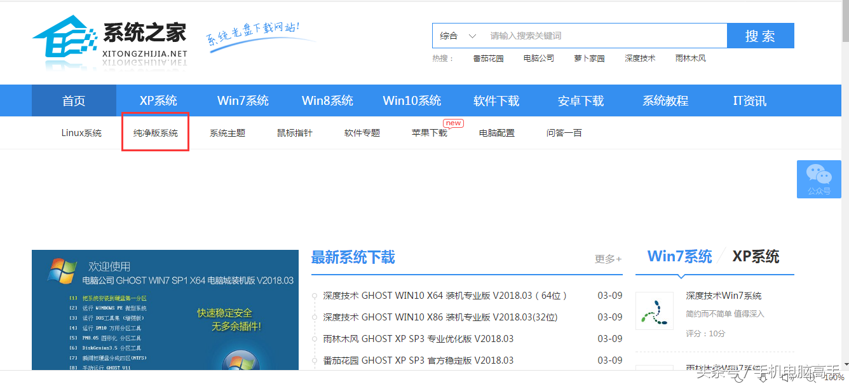Image resolution: width=849 pixels, height=384 pixels.
Task: Open the IT资讯 navigation item
Action: pos(750,100)
